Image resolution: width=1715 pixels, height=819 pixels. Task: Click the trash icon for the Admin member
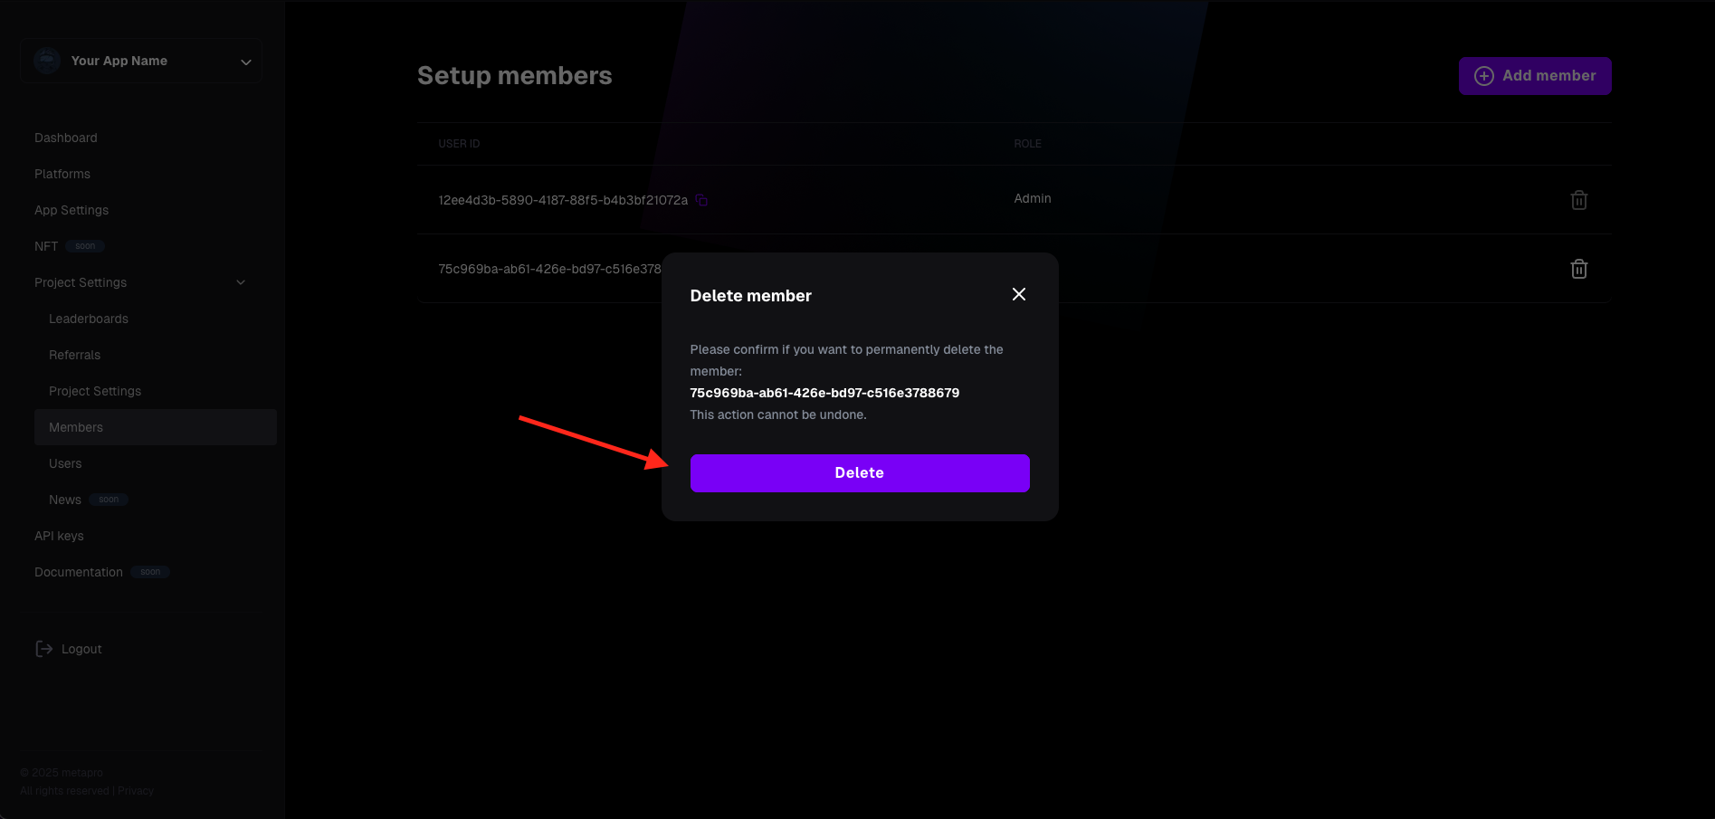1578,200
